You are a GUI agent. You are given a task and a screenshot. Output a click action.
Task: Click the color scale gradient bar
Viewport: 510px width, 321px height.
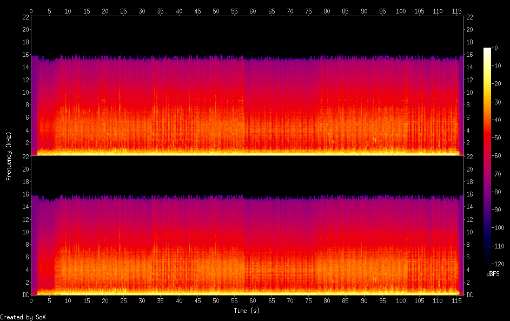(487, 155)
